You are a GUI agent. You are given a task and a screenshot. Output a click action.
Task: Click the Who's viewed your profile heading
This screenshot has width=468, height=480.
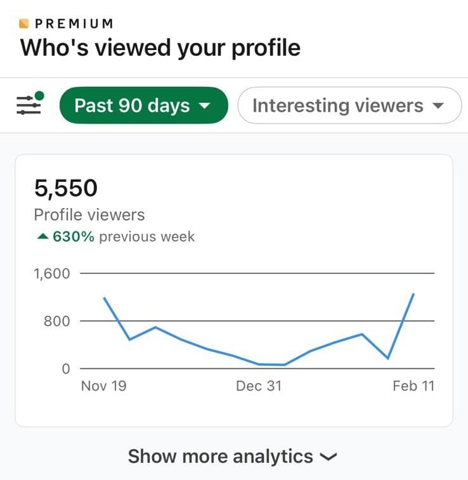click(160, 48)
